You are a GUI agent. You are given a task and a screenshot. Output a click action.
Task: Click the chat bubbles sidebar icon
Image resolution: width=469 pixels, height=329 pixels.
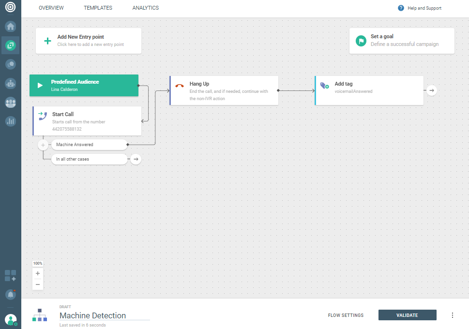[10, 64]
